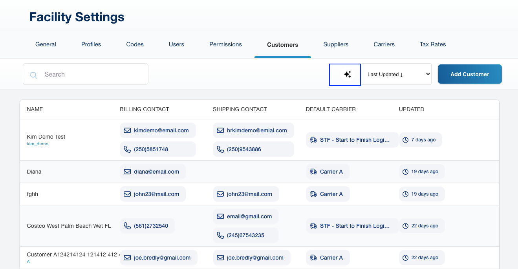Click envelope icon beside hrkimdemo@emial.com

pyautogui.click(x=220, y=130)
